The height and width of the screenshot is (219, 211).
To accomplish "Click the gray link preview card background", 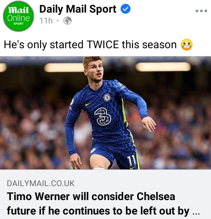I will click(x=105, y=194).
